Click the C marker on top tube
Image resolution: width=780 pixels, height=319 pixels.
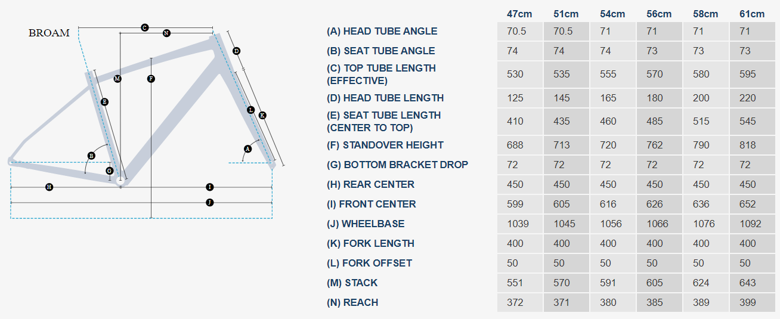(x=144, y=27)
